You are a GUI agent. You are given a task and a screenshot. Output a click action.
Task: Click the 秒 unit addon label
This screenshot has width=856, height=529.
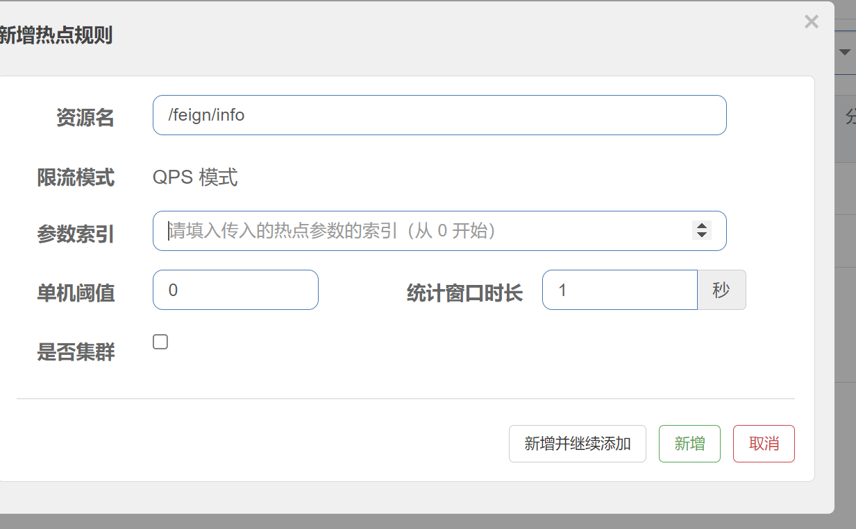pyautogui.click(x=721, y=290)
